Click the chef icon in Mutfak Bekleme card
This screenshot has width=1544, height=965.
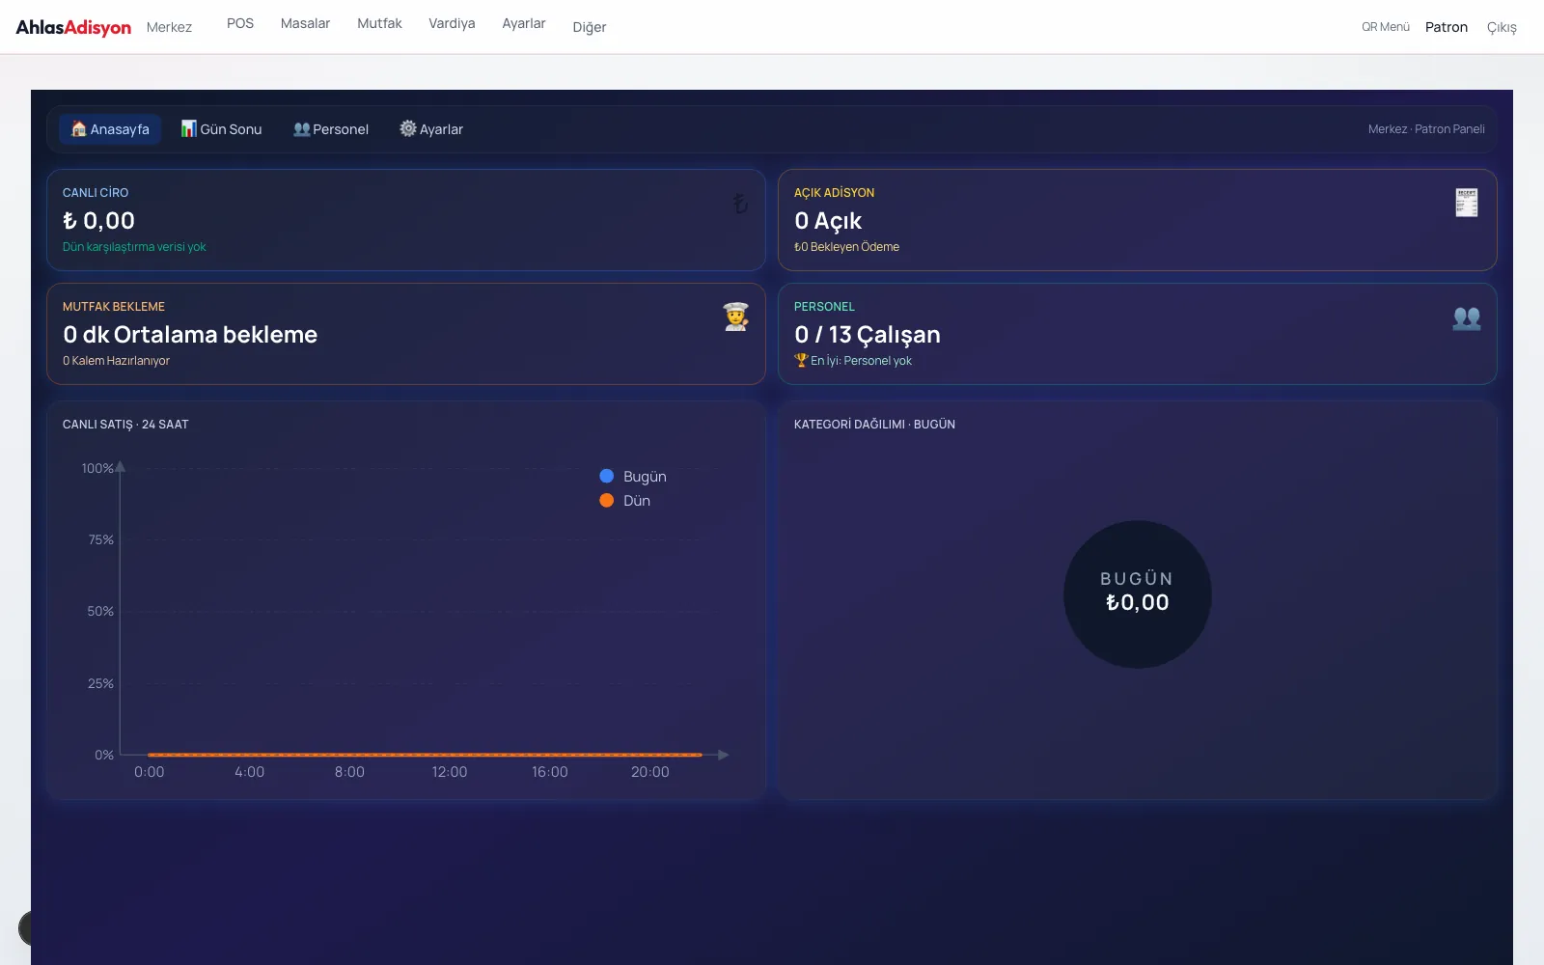click(736, 317)
